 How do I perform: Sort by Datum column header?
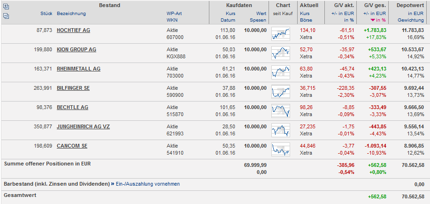tap(228, 20)
